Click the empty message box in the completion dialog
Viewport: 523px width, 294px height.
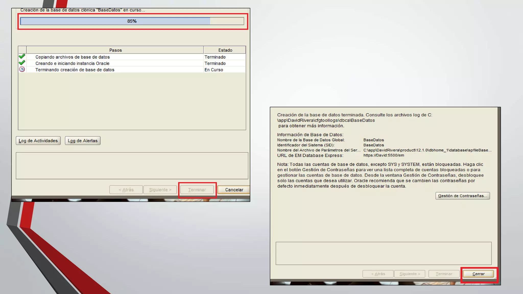click(x=383, y=253)
